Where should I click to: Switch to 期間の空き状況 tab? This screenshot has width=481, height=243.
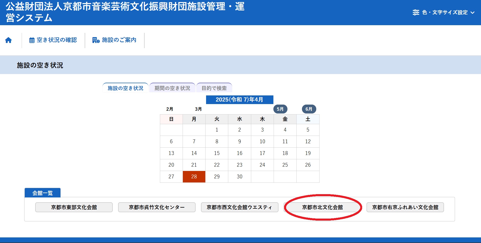click(x=172, y=88)
